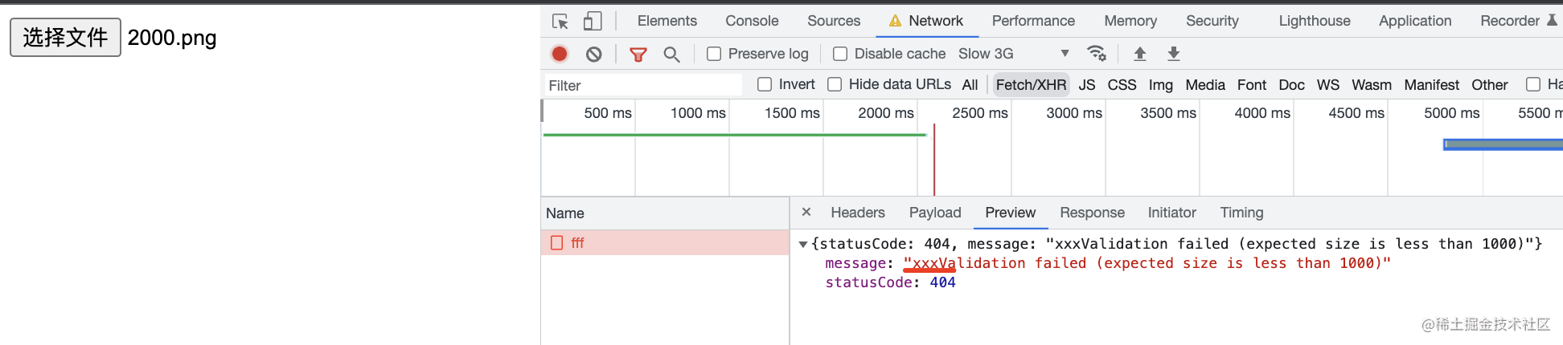Check the Disable cache option
This screenshot has height=345, width=1563.
point(840,54)
